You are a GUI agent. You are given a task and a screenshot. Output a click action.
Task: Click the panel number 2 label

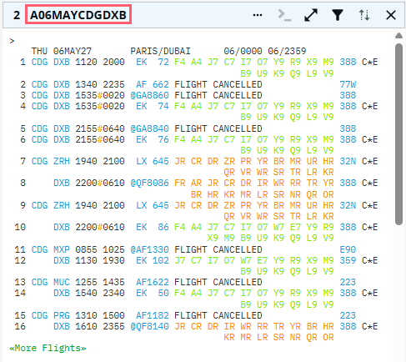[x=17, y=15]
